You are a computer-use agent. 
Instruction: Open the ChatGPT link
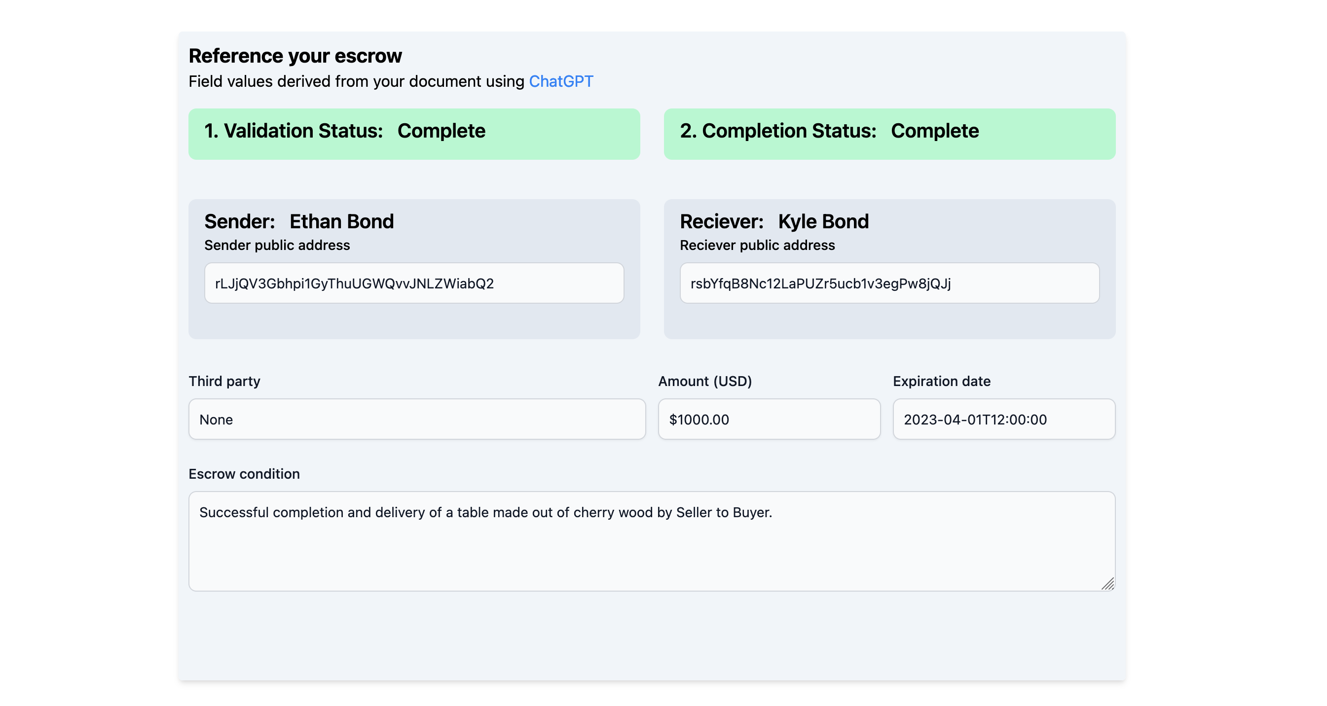(x=561, y=81)
